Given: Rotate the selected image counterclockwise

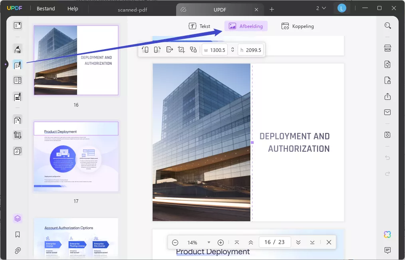Looking at the screenshot, I should [145, 50].
